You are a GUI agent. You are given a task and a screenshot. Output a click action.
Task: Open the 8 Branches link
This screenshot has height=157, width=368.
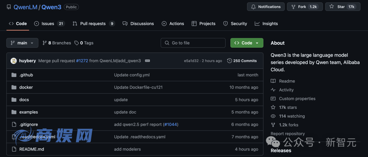point(57,43)
